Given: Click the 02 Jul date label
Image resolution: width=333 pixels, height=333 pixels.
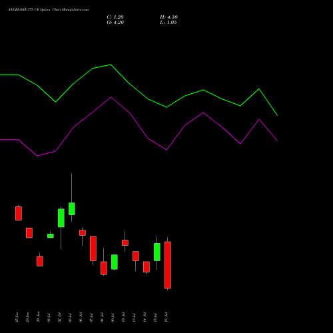Looking at the screenshot, I should 59,317.
